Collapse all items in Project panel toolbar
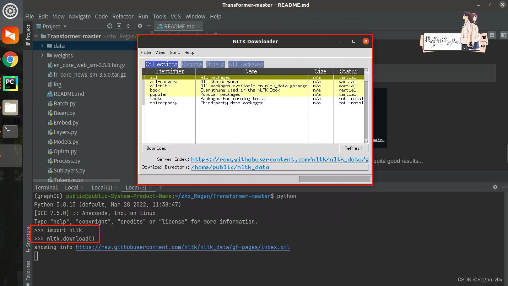 click(x=128, y=26)
